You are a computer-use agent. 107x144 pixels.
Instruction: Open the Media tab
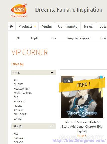pyautogui.click(x=47, y=26)
